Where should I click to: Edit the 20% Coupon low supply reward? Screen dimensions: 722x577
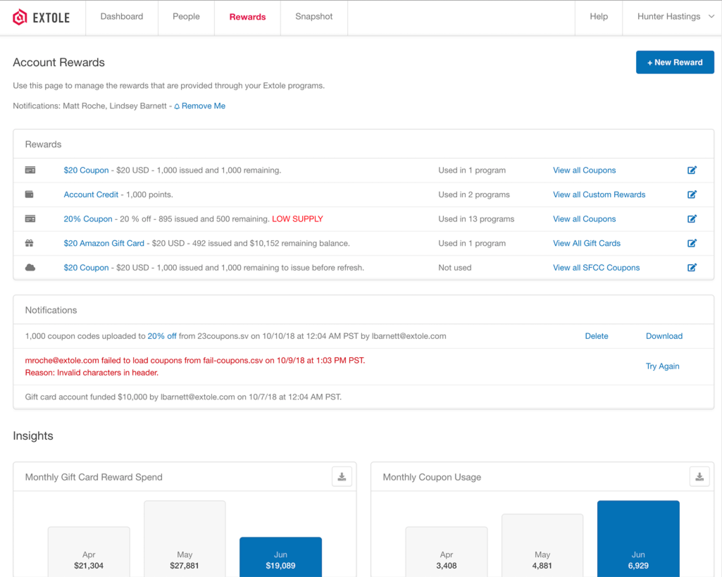point(692,219)
